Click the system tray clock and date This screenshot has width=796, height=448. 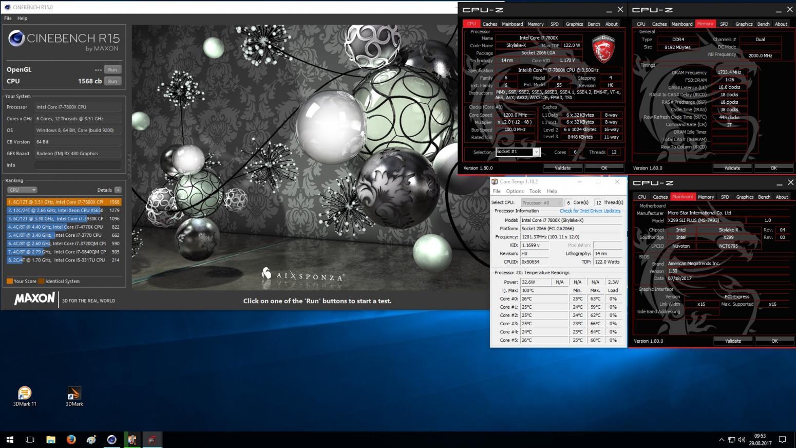[760, 440]
